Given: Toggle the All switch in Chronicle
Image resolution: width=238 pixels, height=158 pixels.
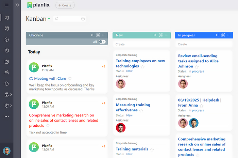Looking at the screenshot, I should click(x=102, y=42).
